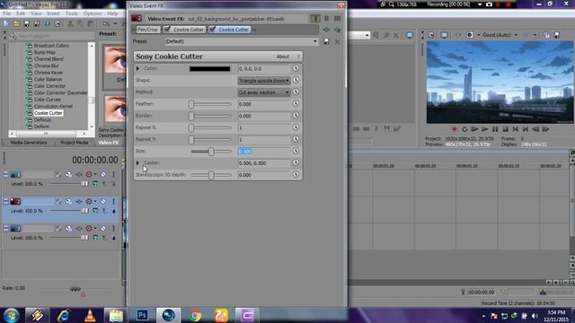The width and height of the screenshot is (575, 323).
Task: Click the animate clock icon for Color
Action: tap(296, 68)
